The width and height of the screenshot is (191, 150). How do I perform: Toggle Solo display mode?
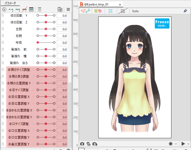click(x=135, y=11)
